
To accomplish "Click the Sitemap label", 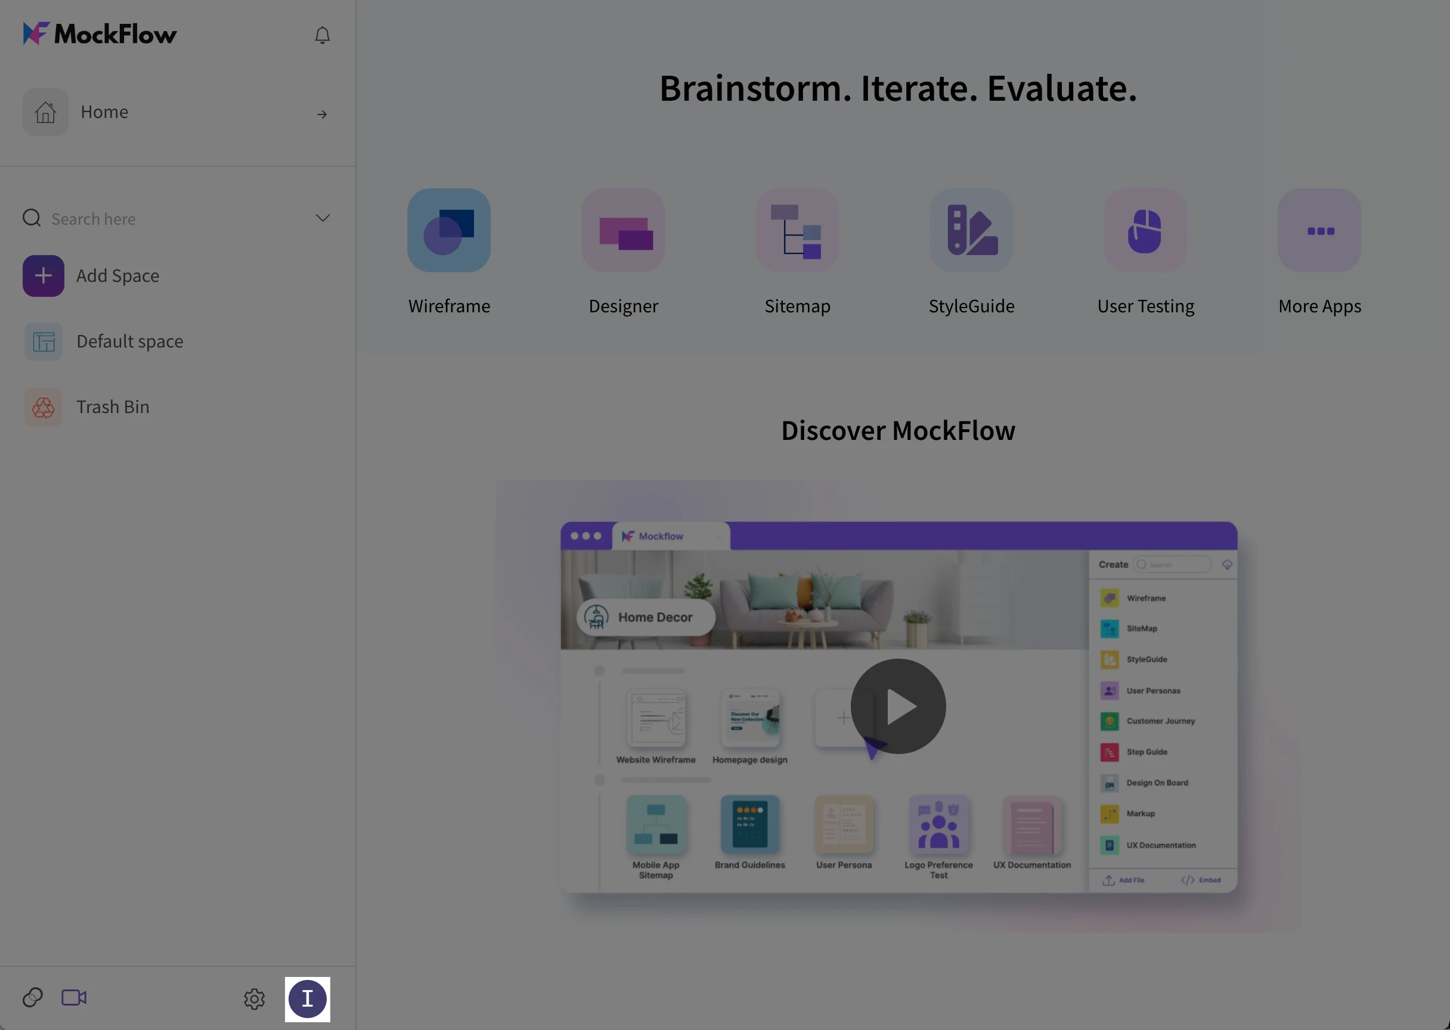I will (797, 306).
